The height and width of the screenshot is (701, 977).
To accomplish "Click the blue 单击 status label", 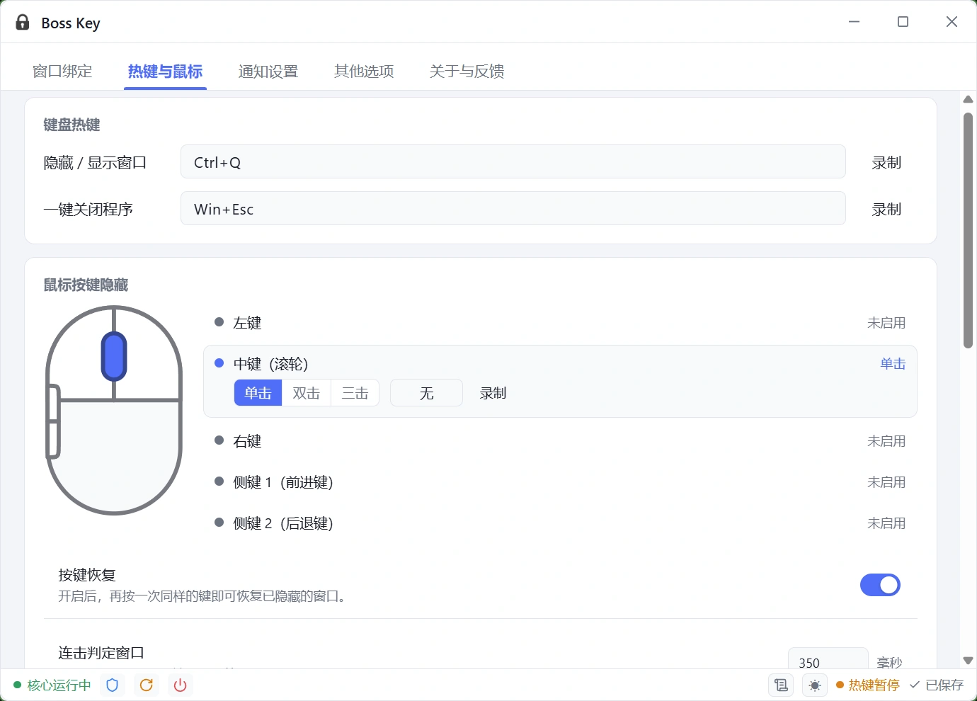I will [893, 364].
